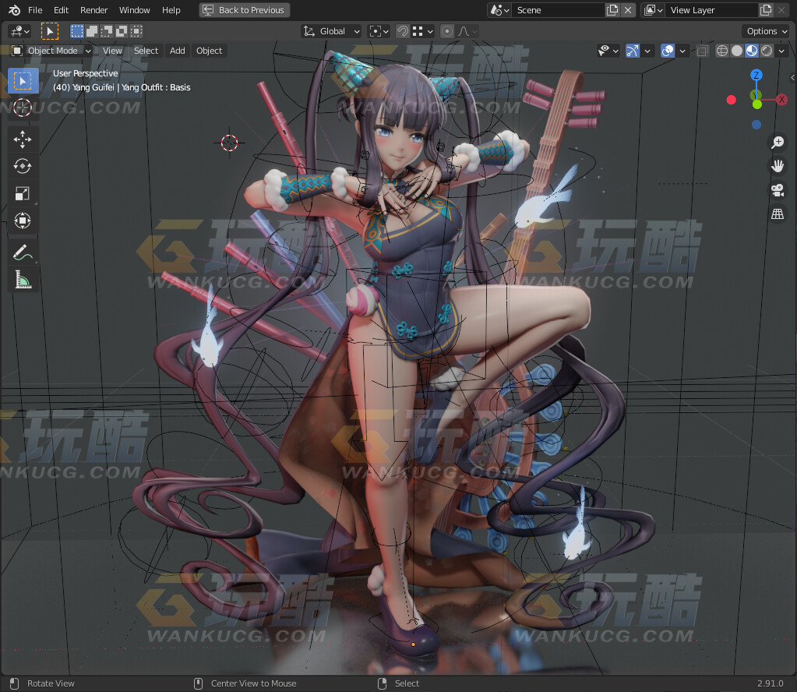Pick the Rotate tool
Image resolution: width=797 pixels, height=692 pixels.
(23, 166)
